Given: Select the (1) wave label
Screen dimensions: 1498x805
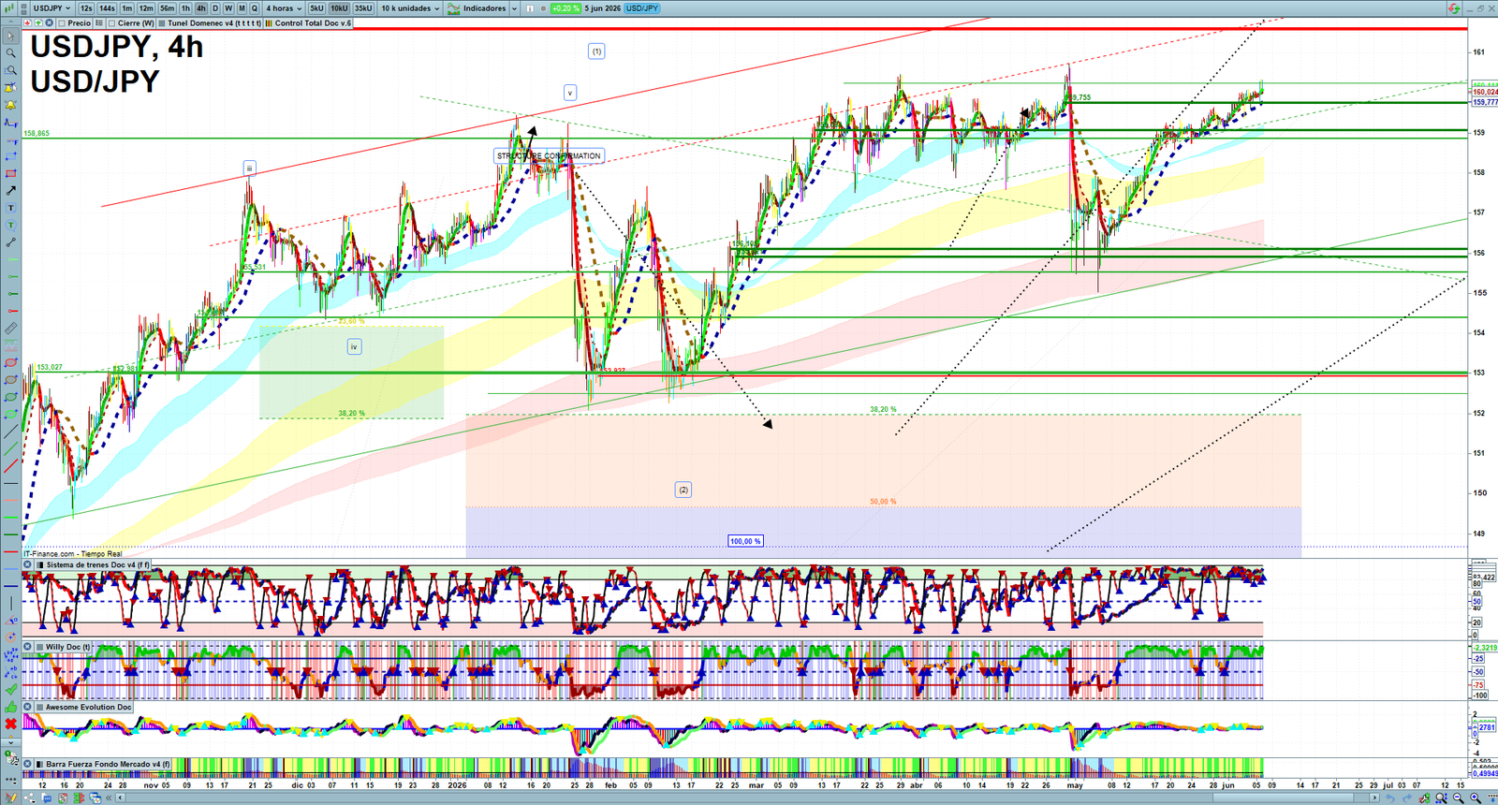Looking at the screenshot, I should click(596, 51).
